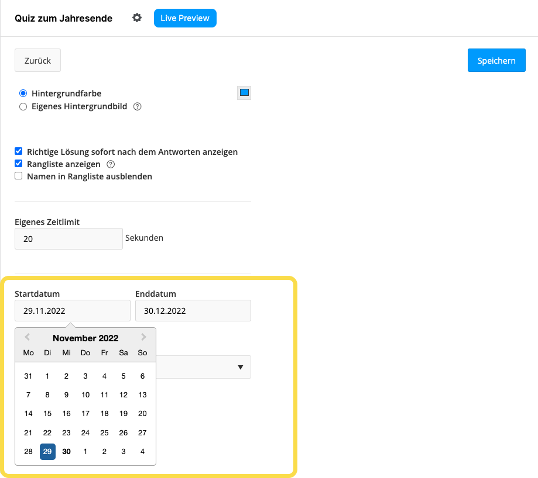Image resolution: width=538 pixels, height=478 pixels.
Task: Choose November 27 in the calendar
Action: coord(142,433)
